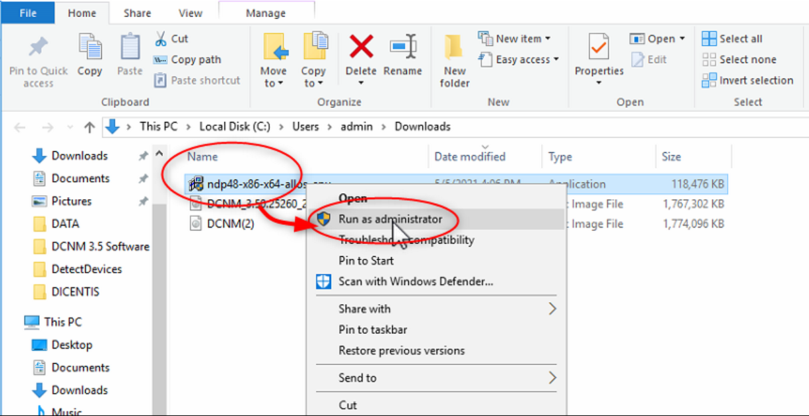Viewport: 809px width, 416px height.
Task: Click Downloads breadcrumb segment
Action: coord(423,127)
